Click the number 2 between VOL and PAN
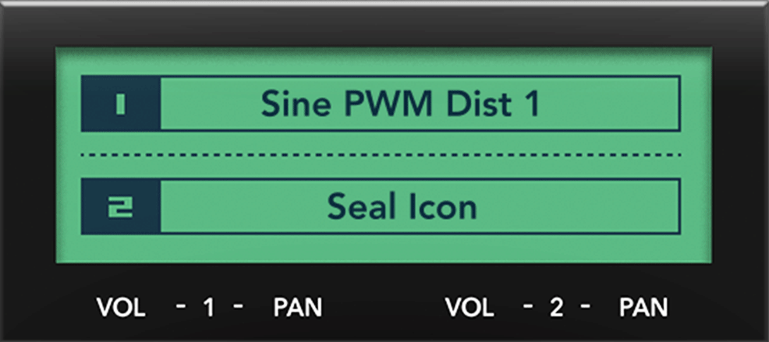This screenshot has width=769, height=342. point(556,307)
